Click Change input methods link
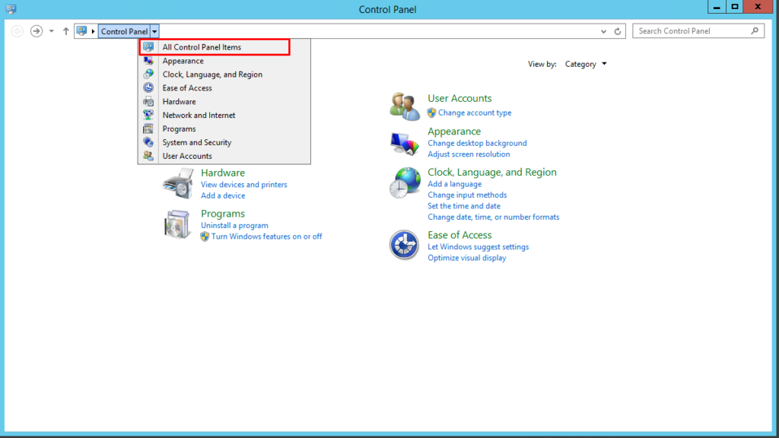This screenshot has height=438, width=779. (x=467, y=195)
